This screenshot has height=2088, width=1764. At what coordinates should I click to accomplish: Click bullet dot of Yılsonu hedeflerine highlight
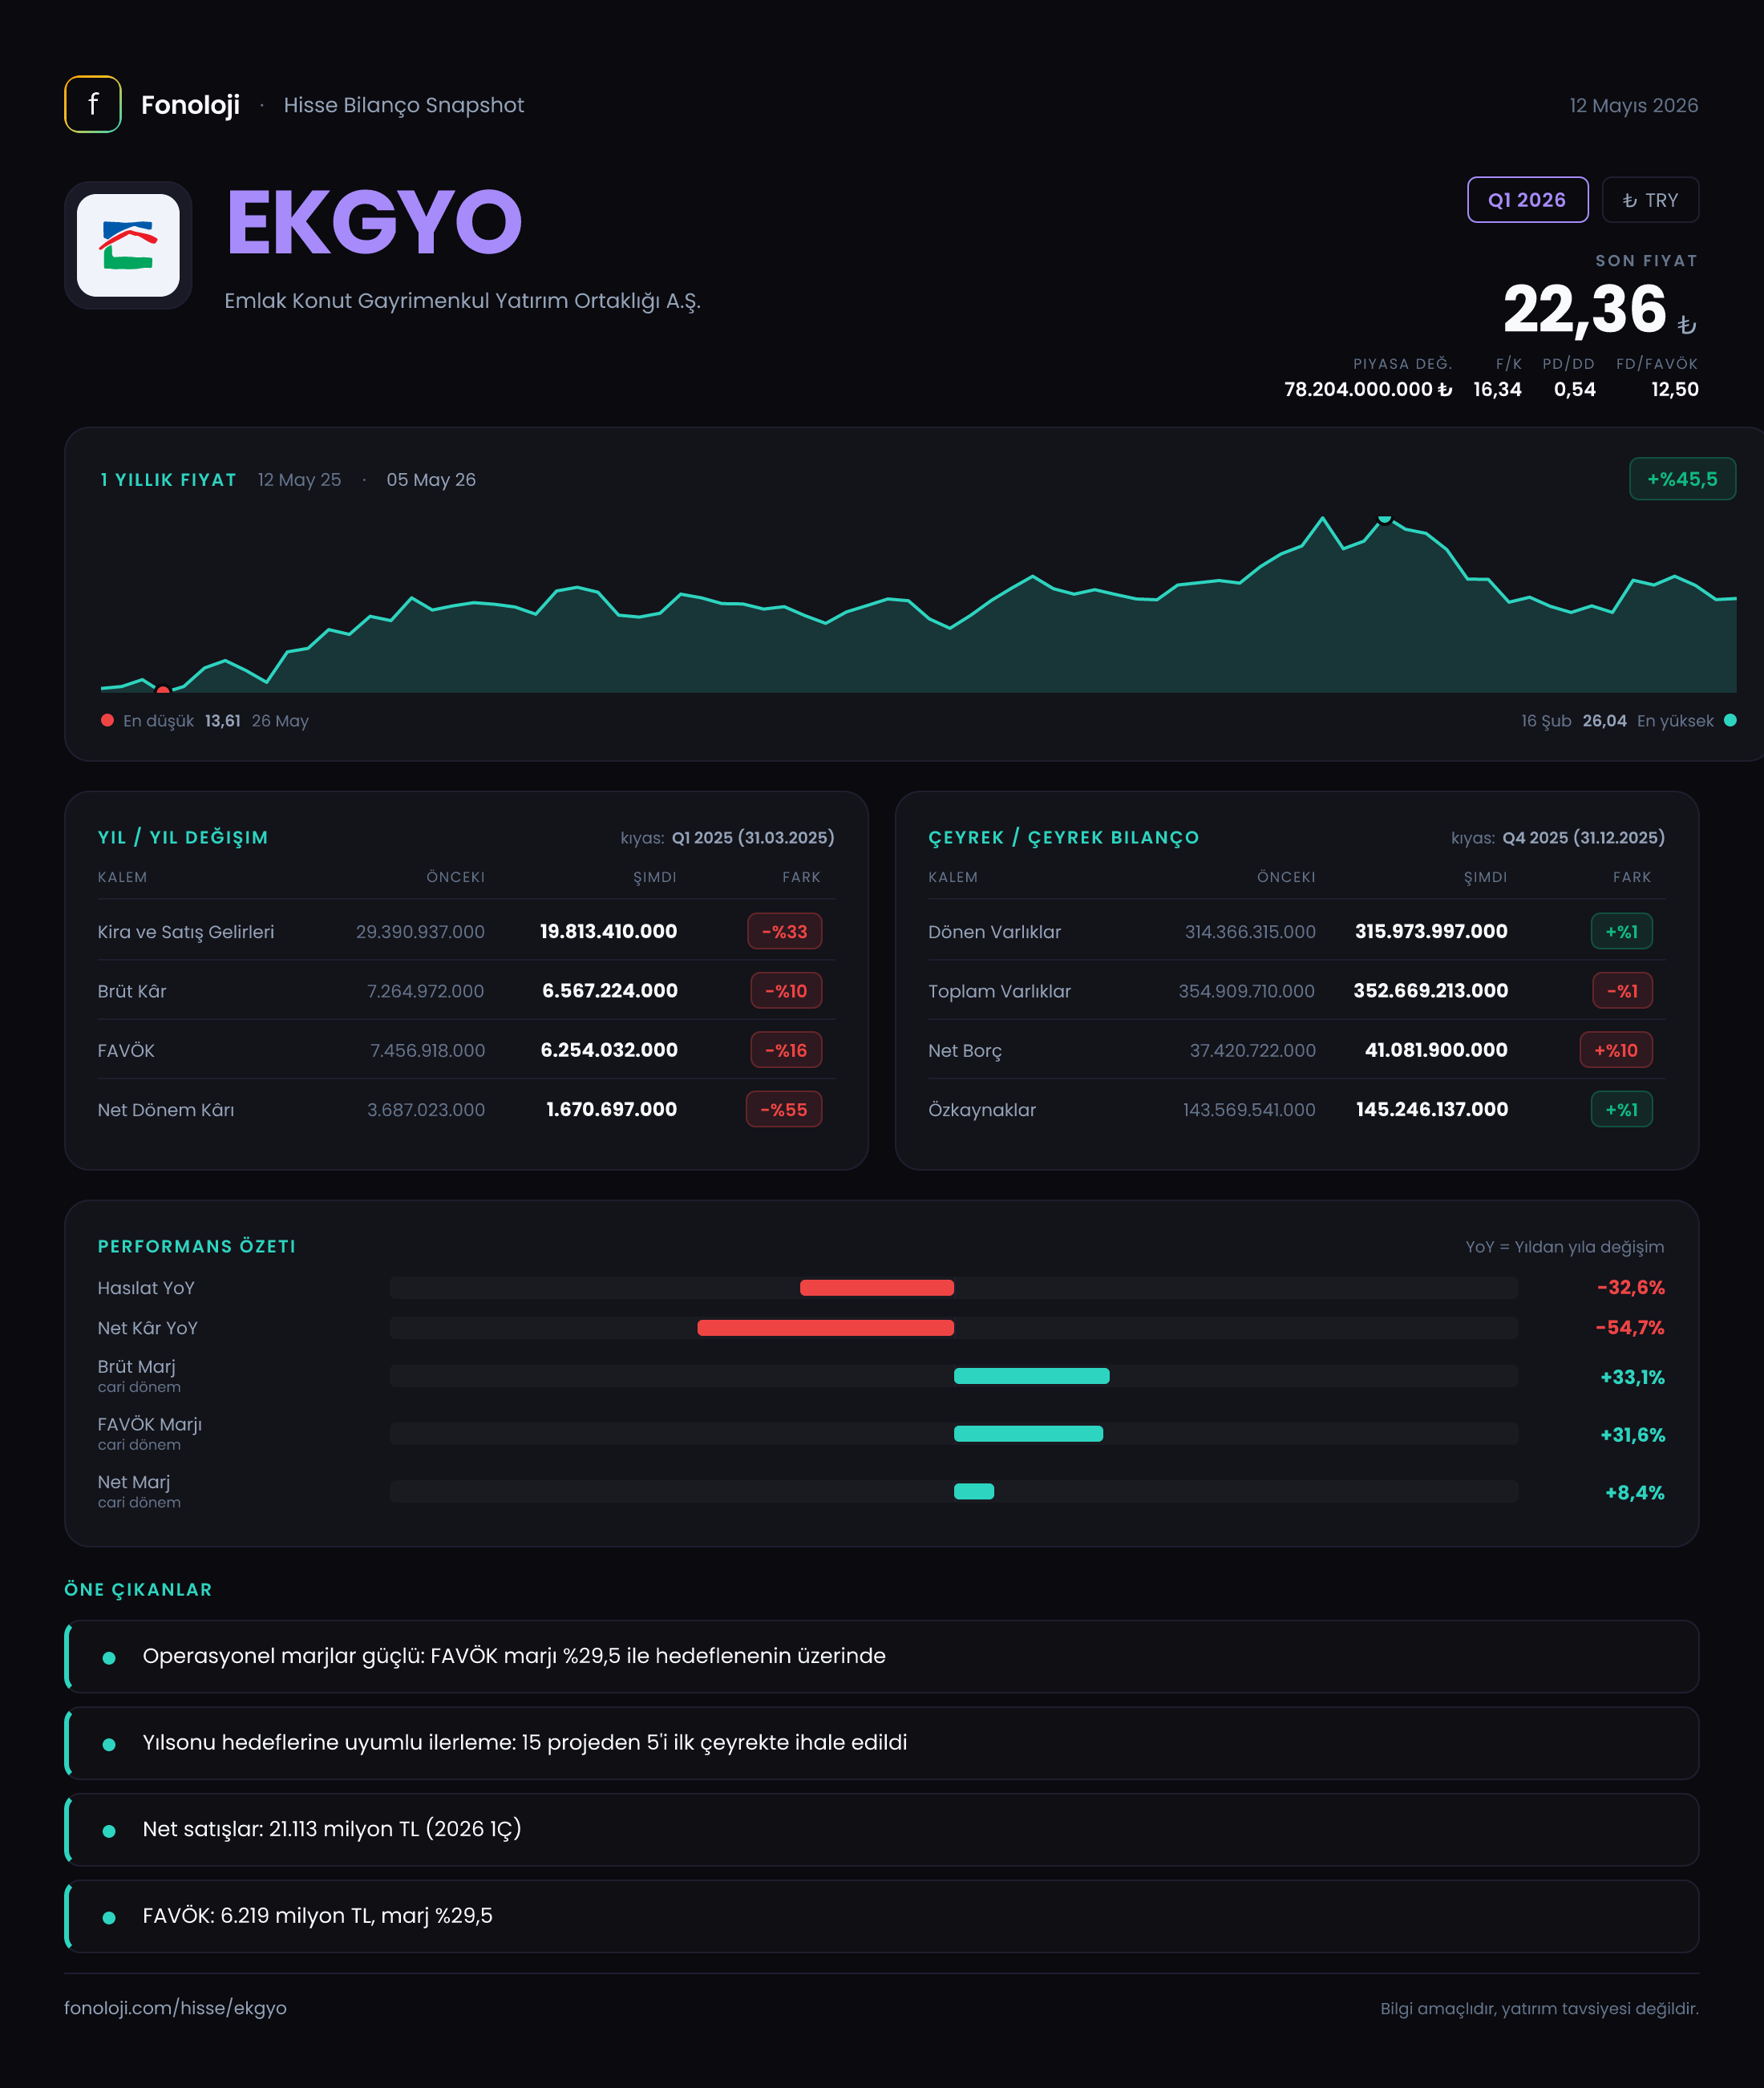[x=109, y=1744]
